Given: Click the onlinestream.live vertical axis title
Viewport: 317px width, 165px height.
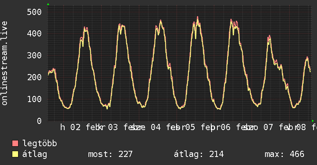Looking at the screenshot, I should coord(5,63).
